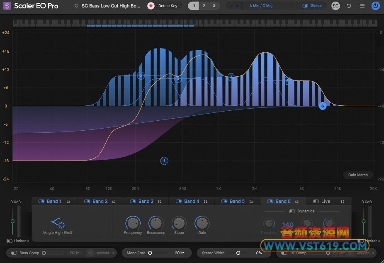
Task: Enable the Bass Comp toggle
Action: click(x=14, y=253)
